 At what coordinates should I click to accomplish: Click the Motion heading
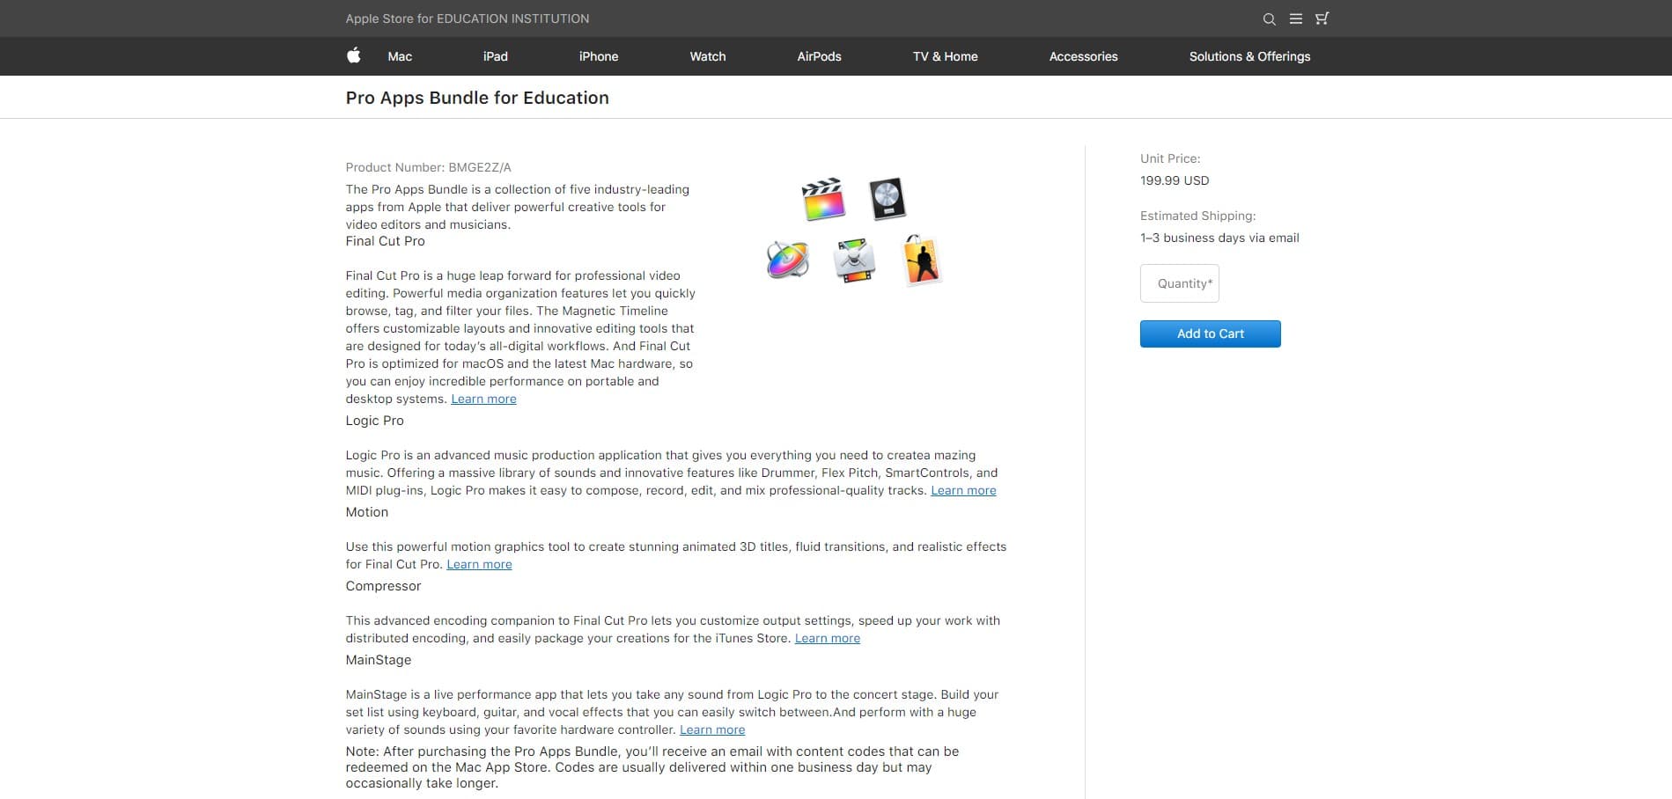(x=366, y=512)
